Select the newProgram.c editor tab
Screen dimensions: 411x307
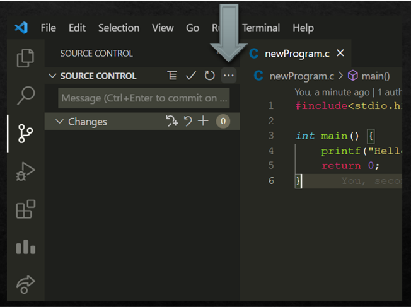click(x=296, y=54)
